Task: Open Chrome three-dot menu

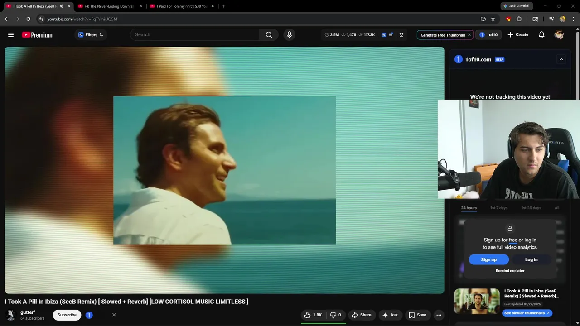Action: point(573,19)
